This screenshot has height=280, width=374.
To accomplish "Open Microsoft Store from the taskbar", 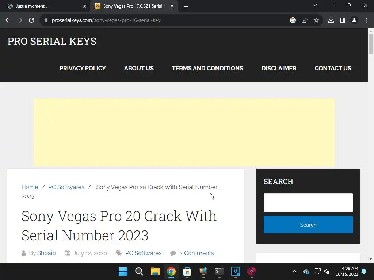I will pos(187,271).
